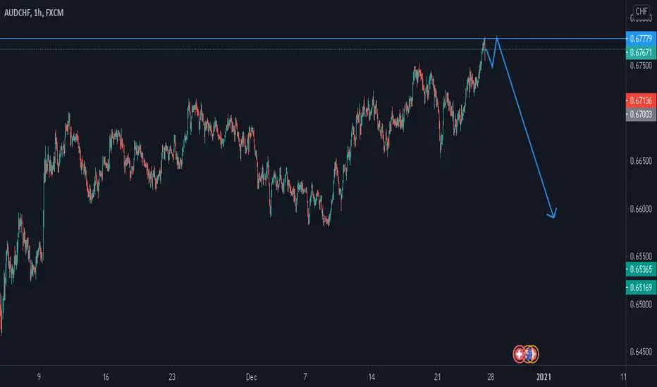Click the 9 date label on time axis
This screenshot has height=387, width=657.
[39, 377]
